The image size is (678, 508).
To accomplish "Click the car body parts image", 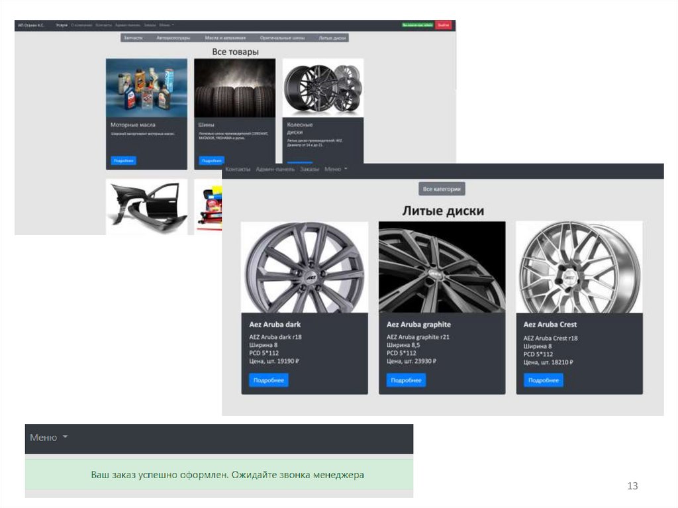I will (146, 207).
